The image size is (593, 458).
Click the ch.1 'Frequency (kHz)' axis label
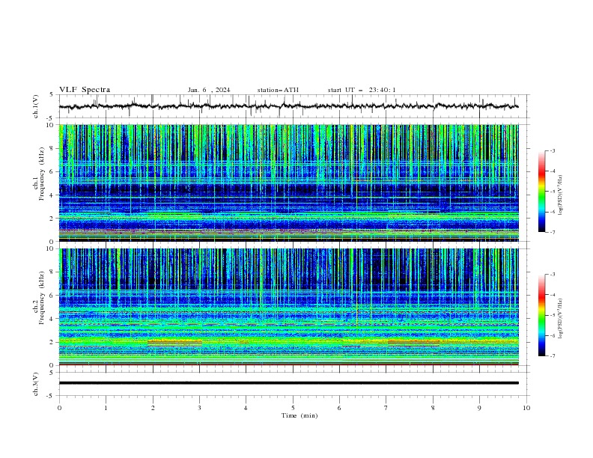[x=41, y=174]
